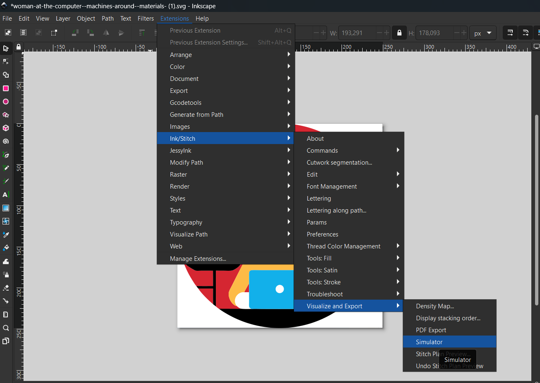Select the Paint Bucket tool
Screen dimensions: 540x383
click(x=6, y=248)
